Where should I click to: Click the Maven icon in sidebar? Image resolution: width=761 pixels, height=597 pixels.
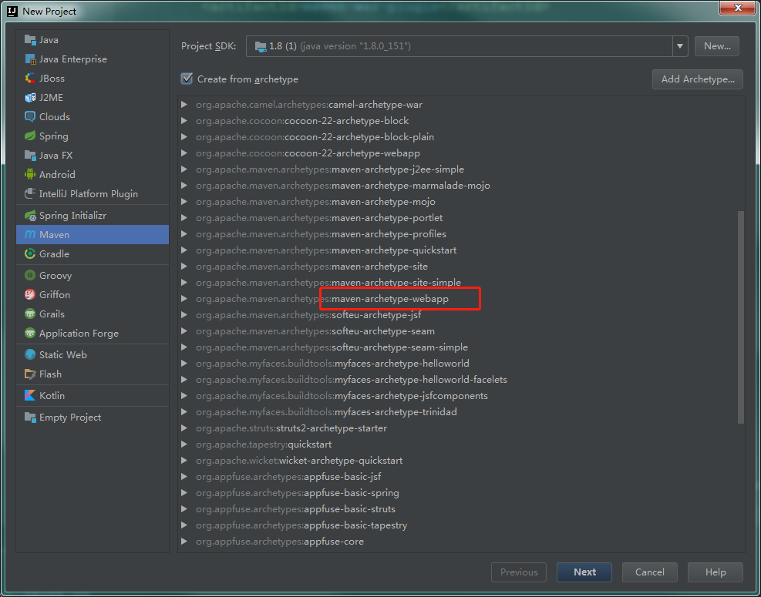point(30,235)
